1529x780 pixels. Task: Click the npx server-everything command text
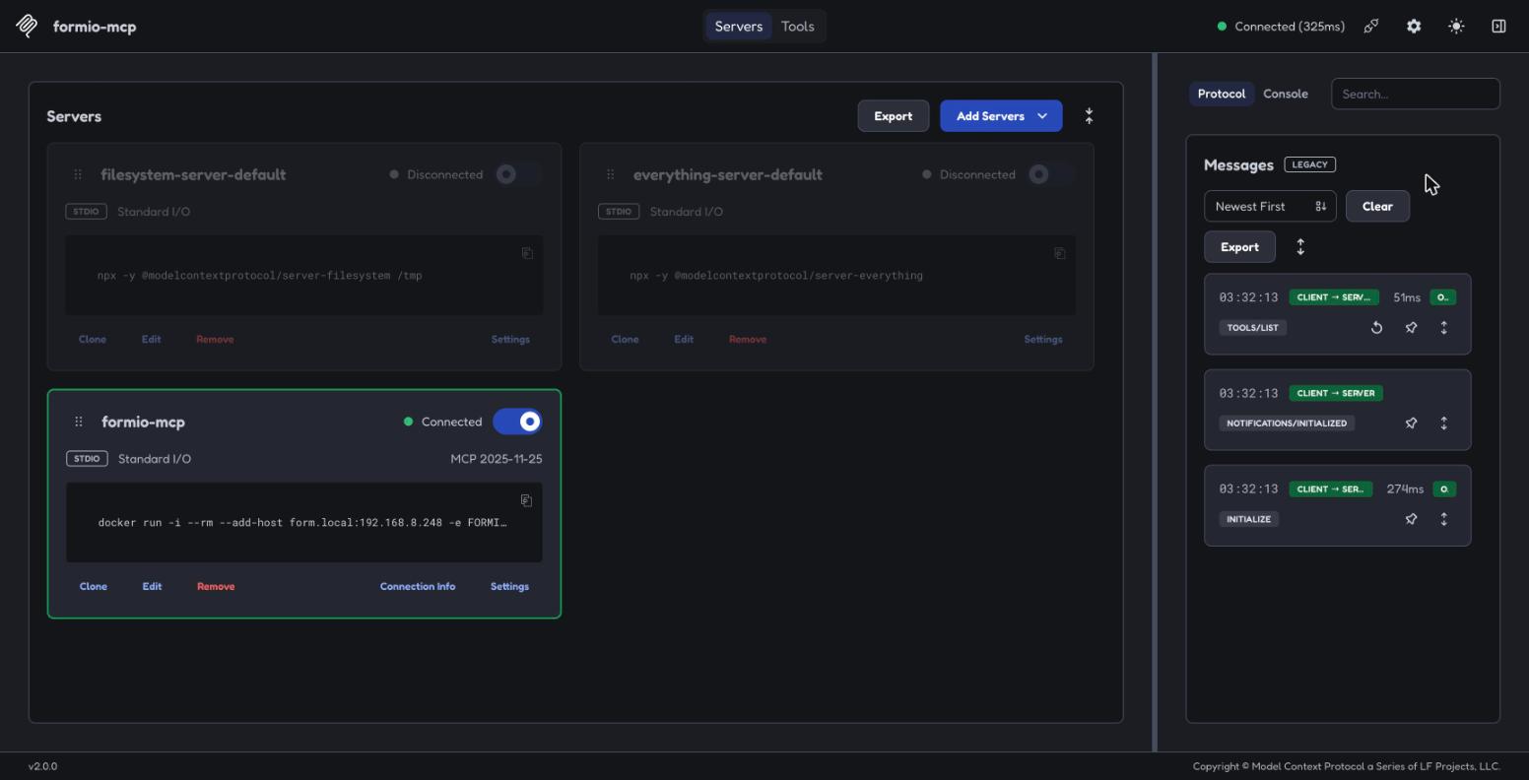click(776, 276)
